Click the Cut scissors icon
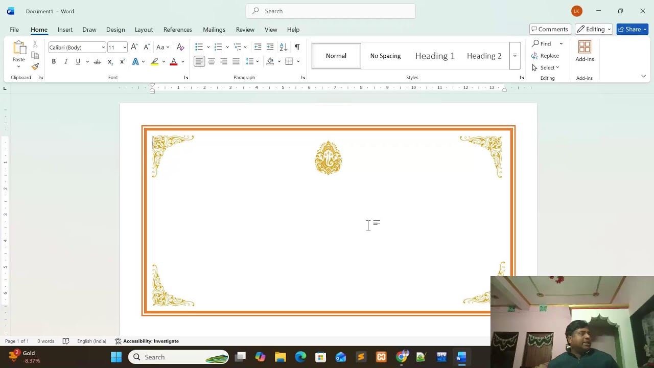The width and height of the screenshot is (654, 368). [35, 44]
